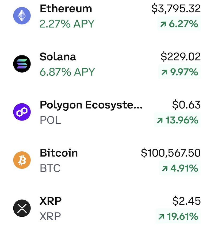214x225 pixels.
Task: Click Bitcoin price $100,567.50
Action: click(x=171, y=153)
